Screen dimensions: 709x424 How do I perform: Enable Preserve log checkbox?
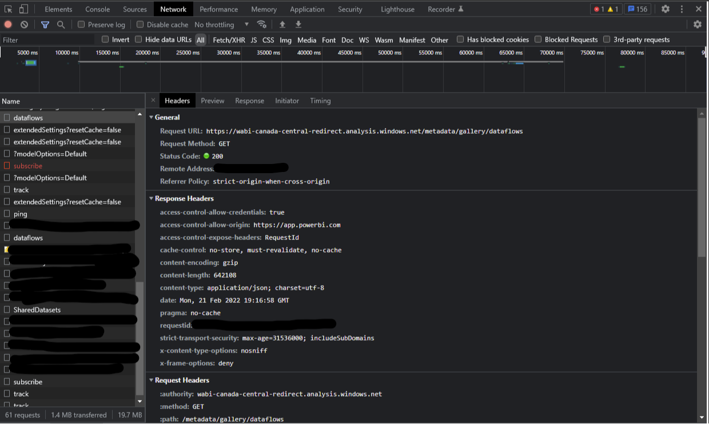click(81, 25)
